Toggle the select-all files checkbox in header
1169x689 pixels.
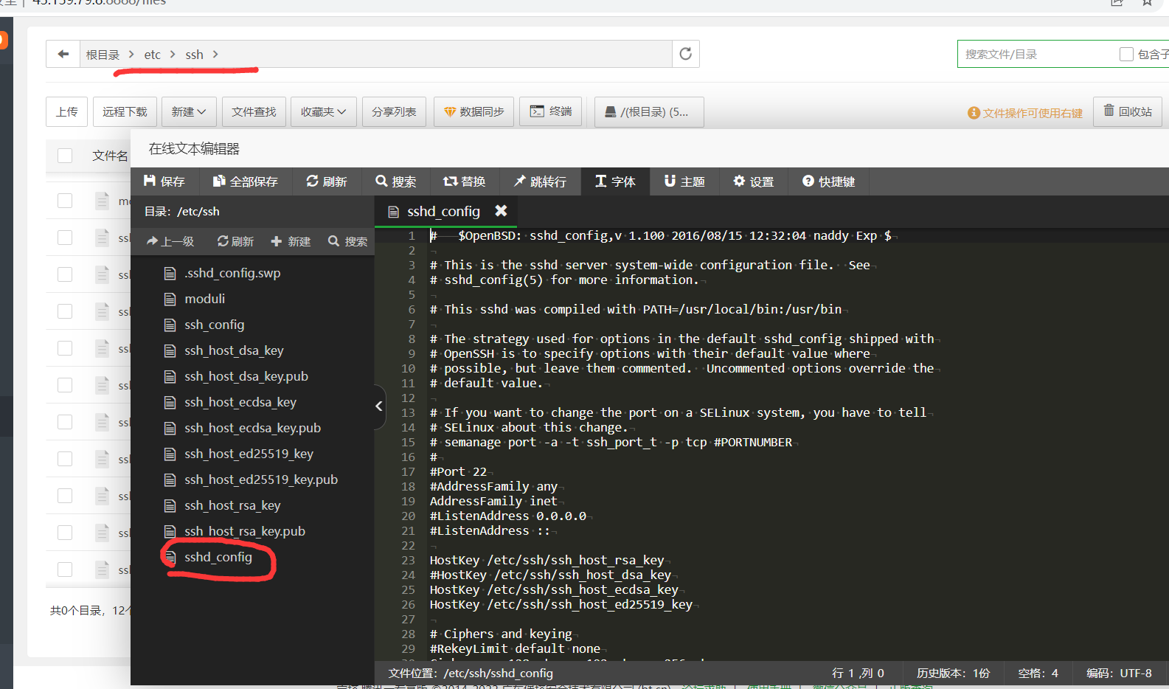point(65,156)
